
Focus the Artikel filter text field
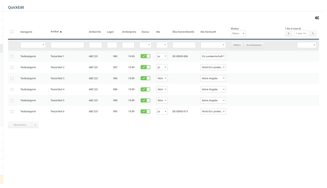point(67,45)
